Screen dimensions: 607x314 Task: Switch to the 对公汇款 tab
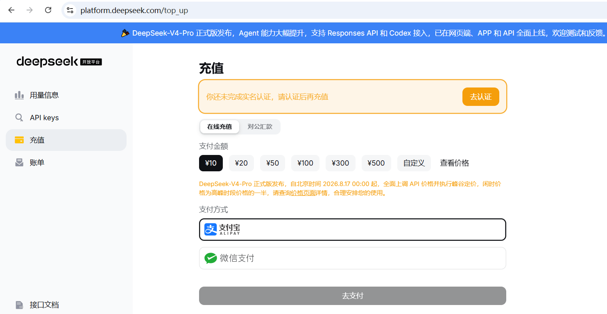pyautogui.click(x=260, y=127)
